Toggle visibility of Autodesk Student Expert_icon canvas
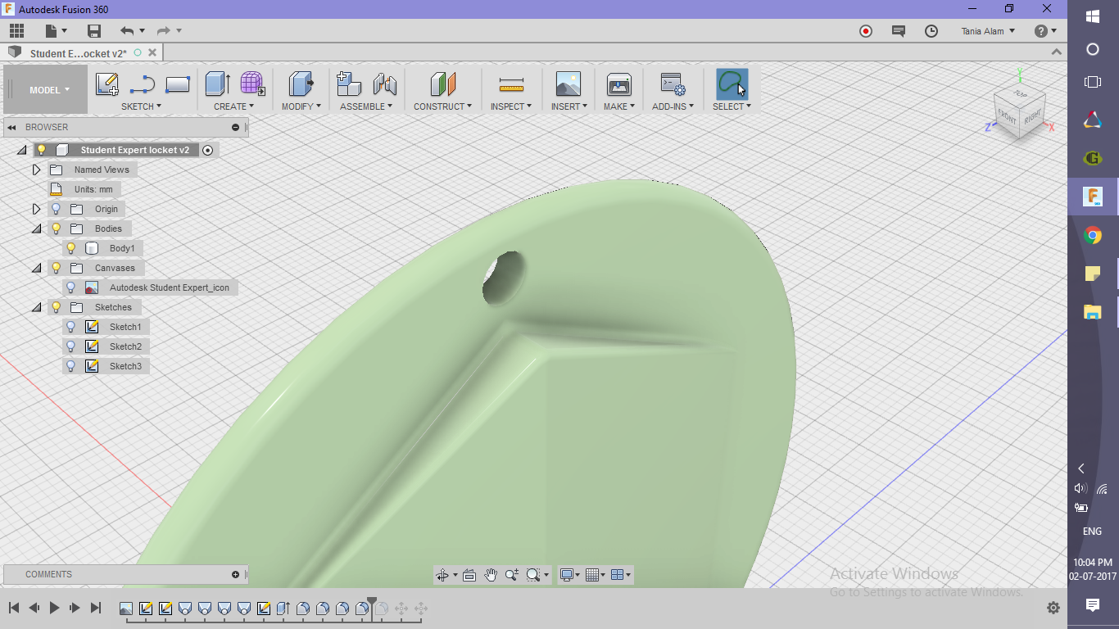This screenshot has height=629, width=1119. [x=71, y=287]
